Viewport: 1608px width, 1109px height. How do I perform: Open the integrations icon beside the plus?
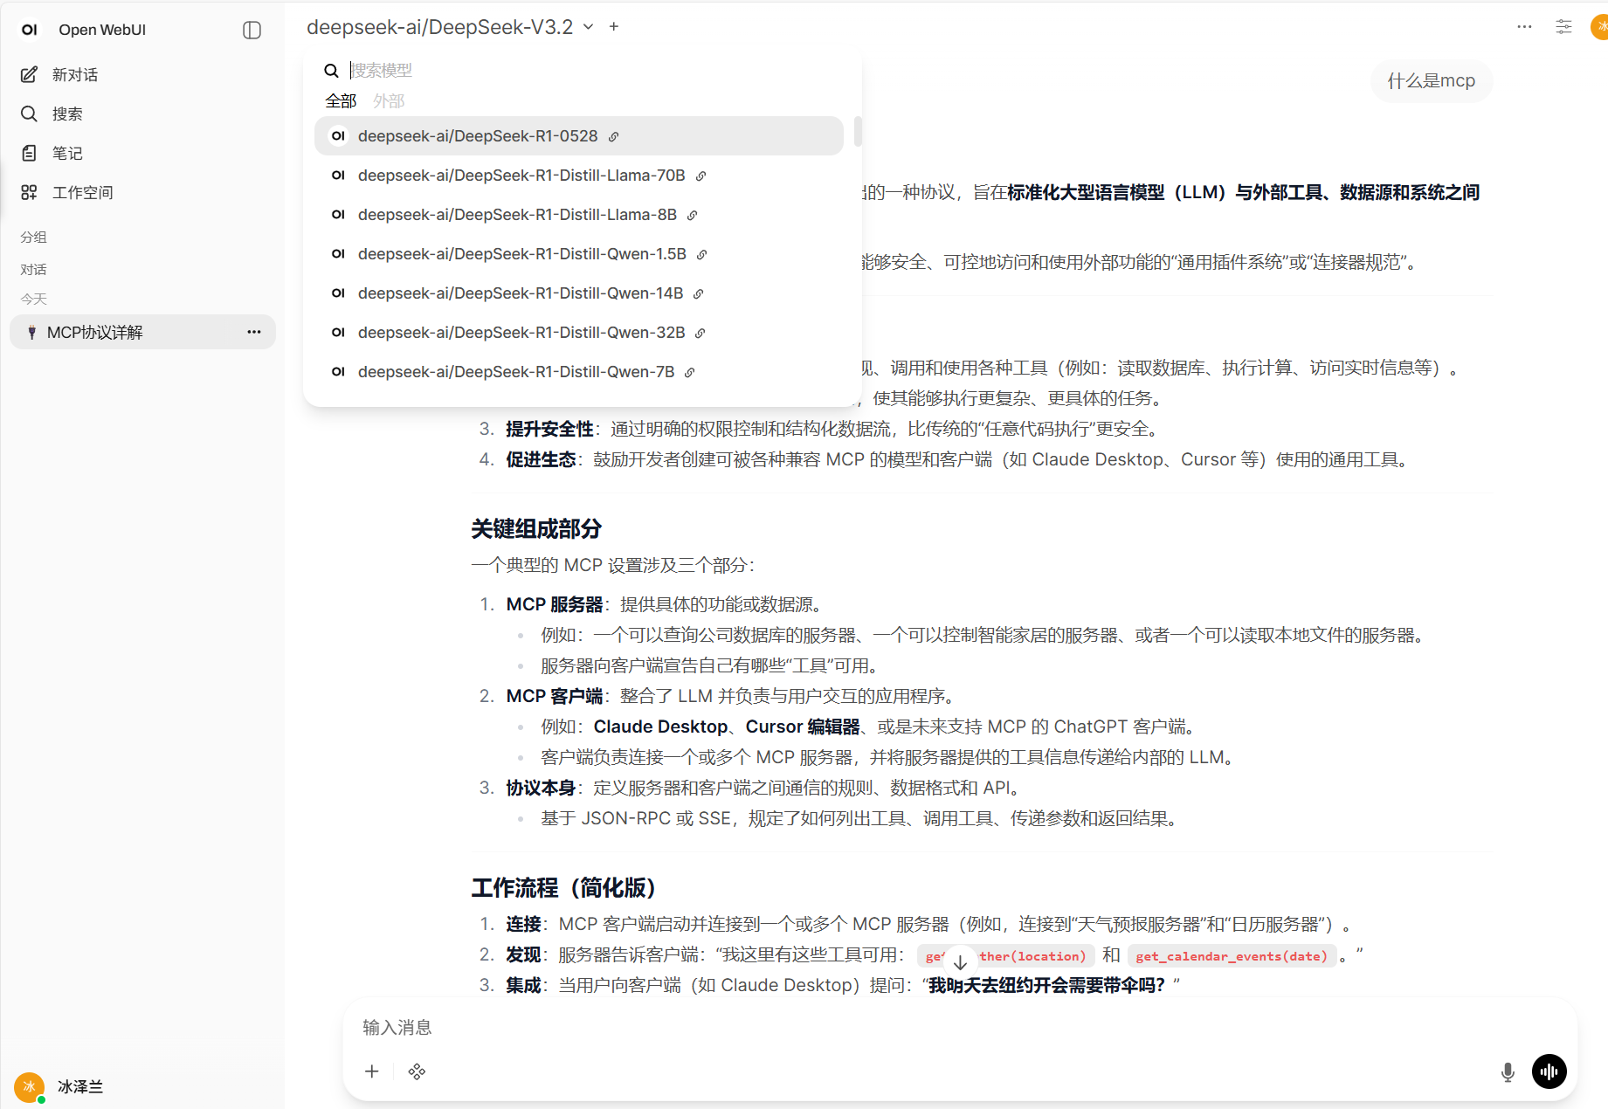pyautogui.click(x=417, y=1071)
